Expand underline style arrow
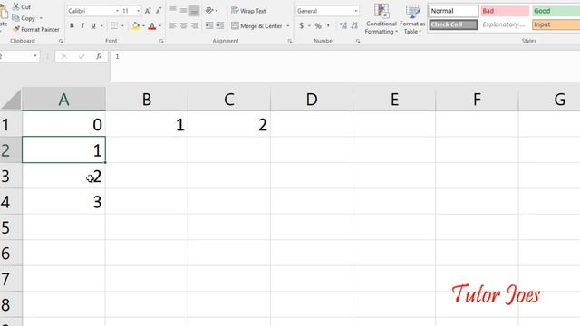 coord(101,25)
